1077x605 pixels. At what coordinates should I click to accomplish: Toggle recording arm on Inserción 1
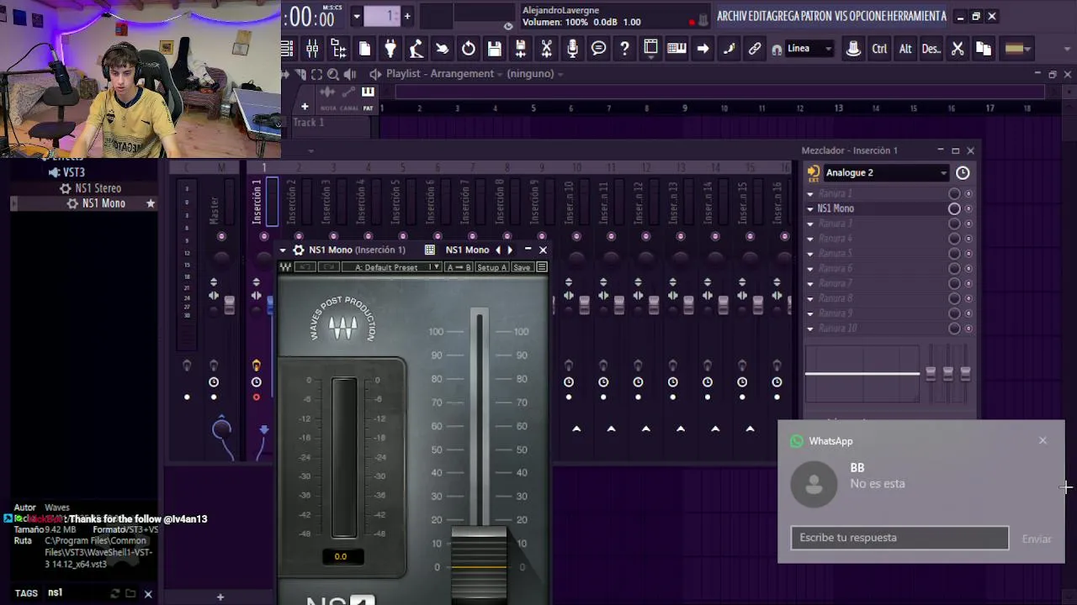257,397
